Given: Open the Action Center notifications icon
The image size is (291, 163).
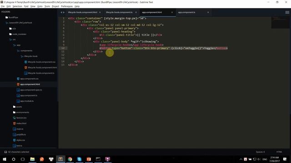Looking at the screenshot, I should coord(285,159).
